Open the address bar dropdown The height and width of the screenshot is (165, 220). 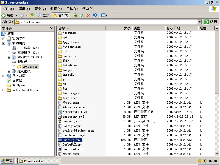[200, 22]
